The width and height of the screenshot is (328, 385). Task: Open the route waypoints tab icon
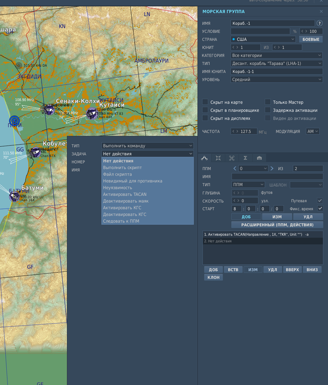coord(204,158)
